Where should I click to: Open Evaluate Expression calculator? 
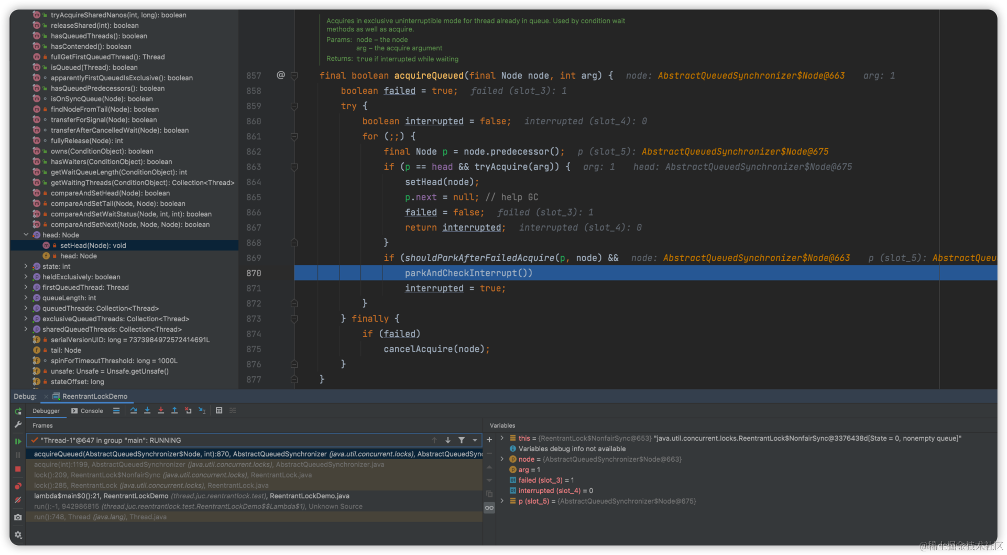219,411
